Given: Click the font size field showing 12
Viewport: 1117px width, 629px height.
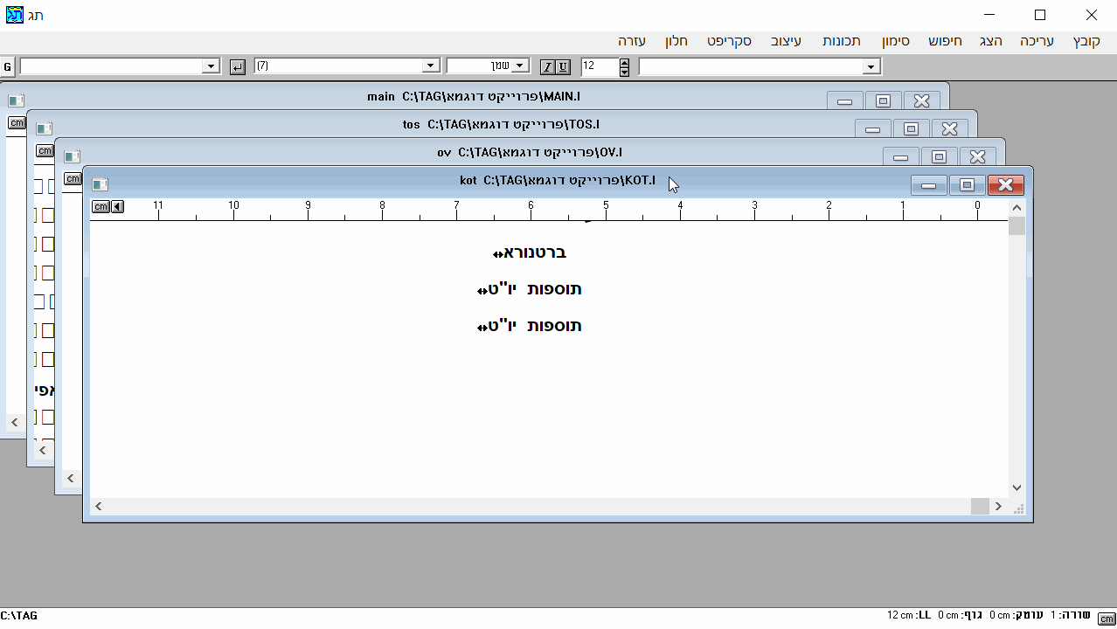Looking at the screenshot, I should 600,66.
